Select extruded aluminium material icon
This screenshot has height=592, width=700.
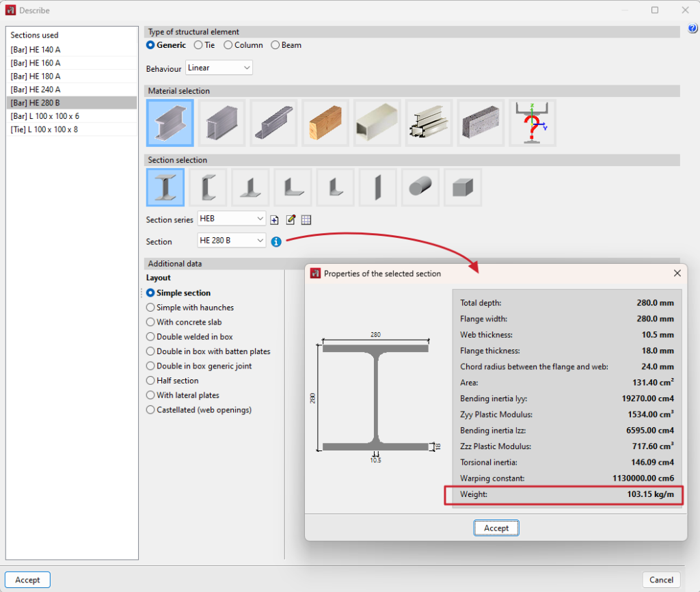point(429,123)
